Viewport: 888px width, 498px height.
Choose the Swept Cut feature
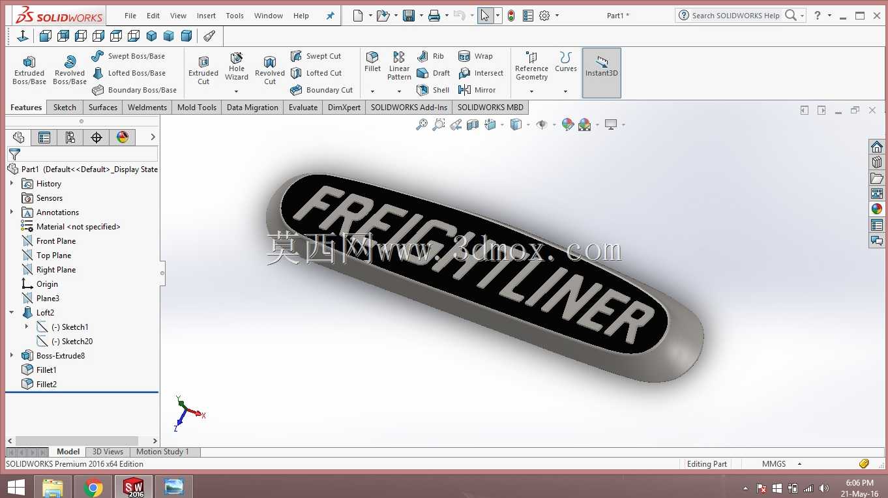point(316,56)
